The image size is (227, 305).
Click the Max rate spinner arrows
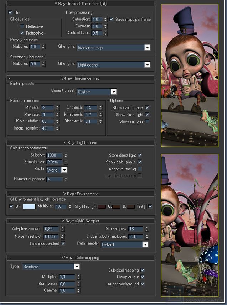click(x=57, y=114)
